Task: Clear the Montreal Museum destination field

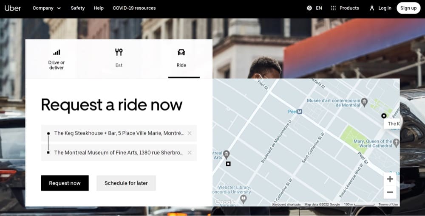Action: click(190, 153)
